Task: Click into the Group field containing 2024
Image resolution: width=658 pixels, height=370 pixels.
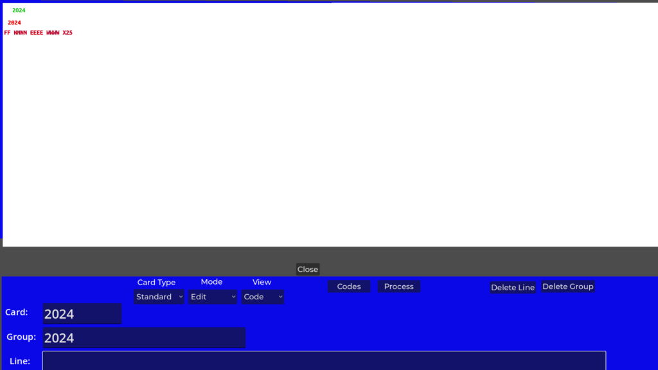Action: pos(144,337)
